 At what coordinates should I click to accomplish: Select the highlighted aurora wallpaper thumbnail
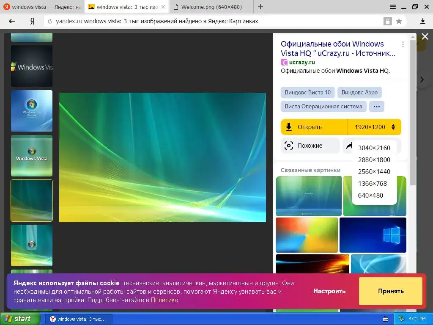[x=31, y=201]
